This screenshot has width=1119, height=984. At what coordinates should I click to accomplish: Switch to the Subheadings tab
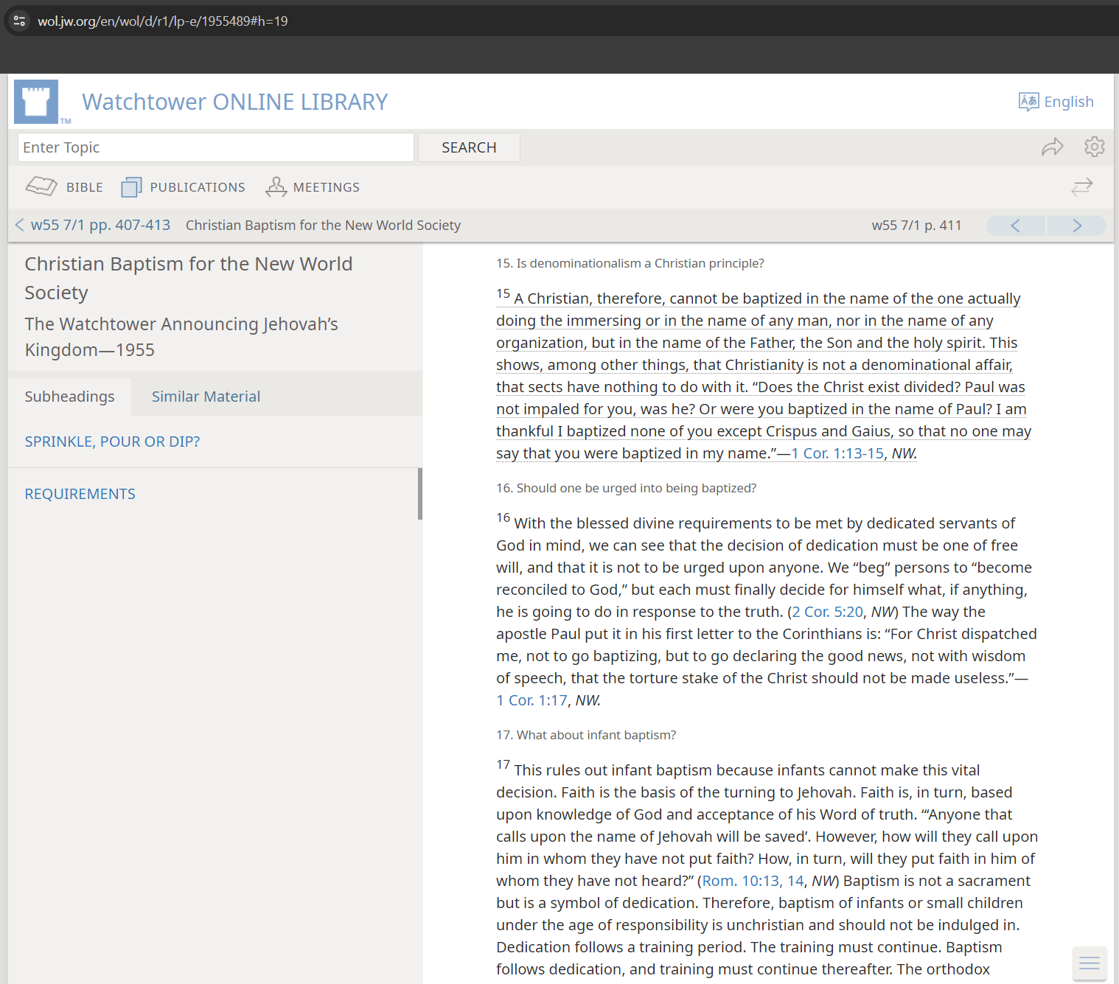click(x=69, y=397)
